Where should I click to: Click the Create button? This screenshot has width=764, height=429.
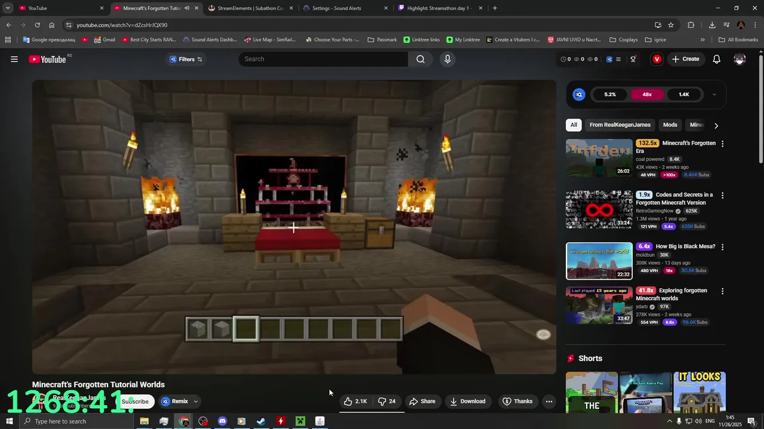[685, 59]
